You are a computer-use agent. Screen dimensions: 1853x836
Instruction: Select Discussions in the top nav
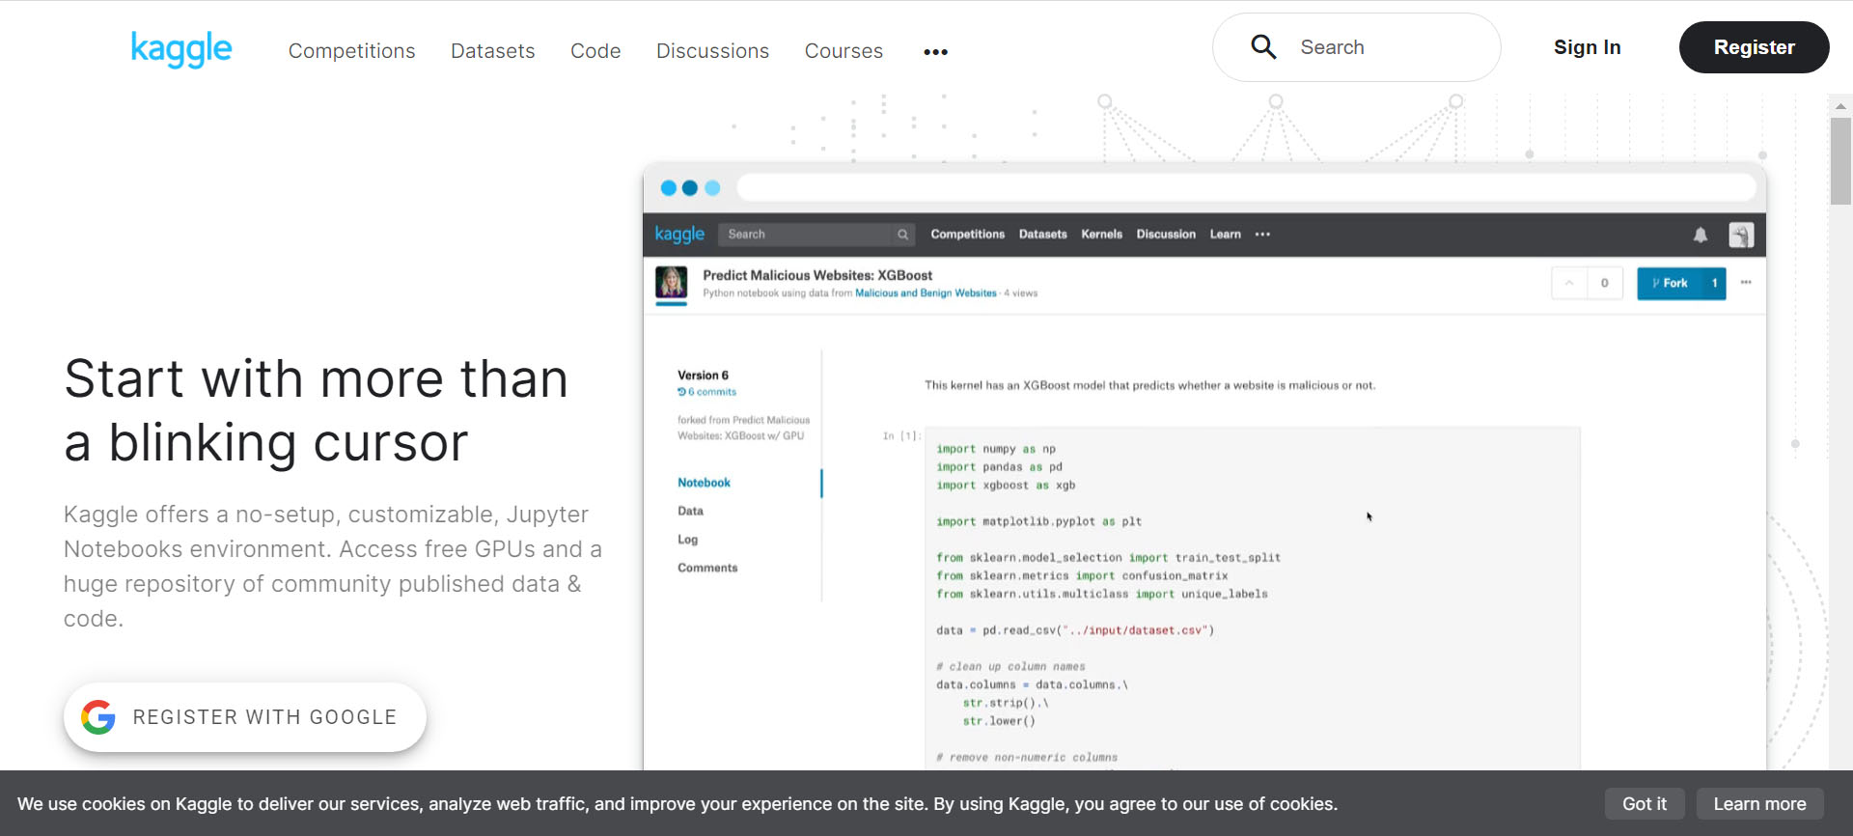click(712, 51)
